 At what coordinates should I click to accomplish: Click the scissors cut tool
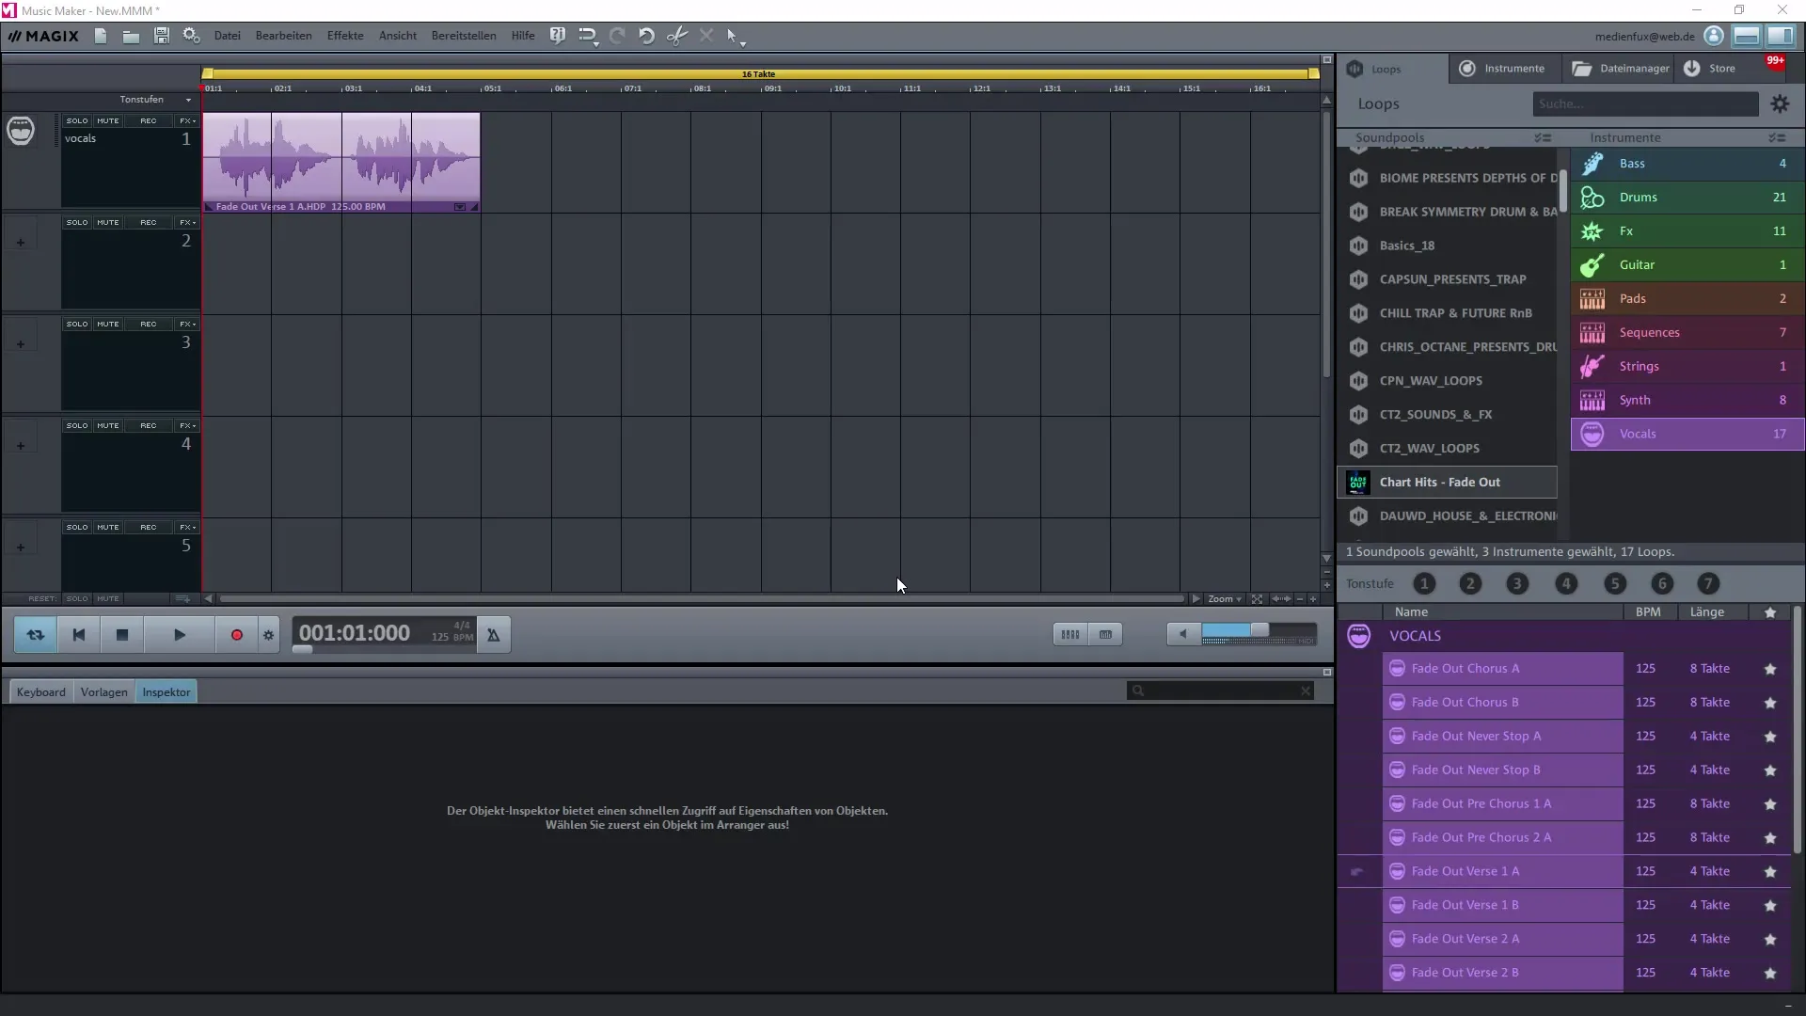tap(676, 36)
